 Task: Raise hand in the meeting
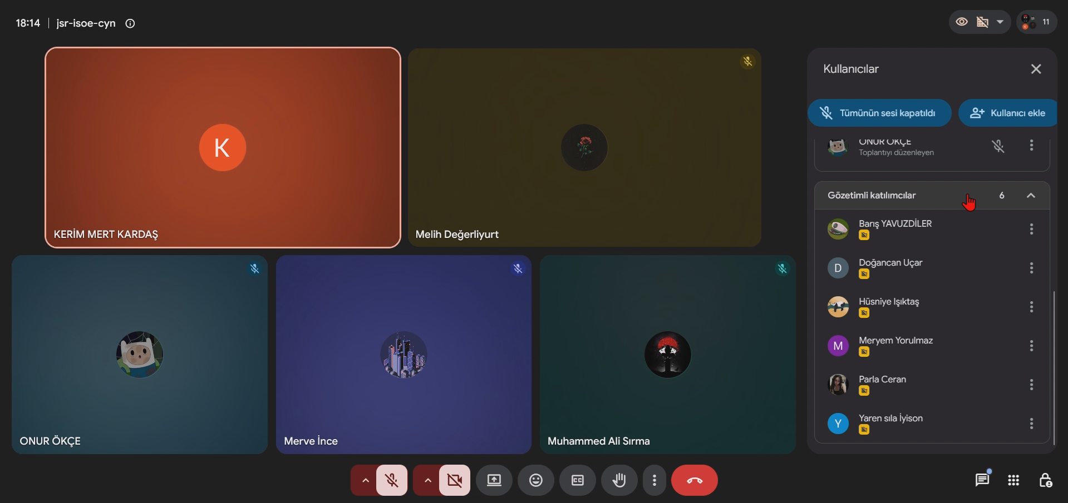point(619,480)
